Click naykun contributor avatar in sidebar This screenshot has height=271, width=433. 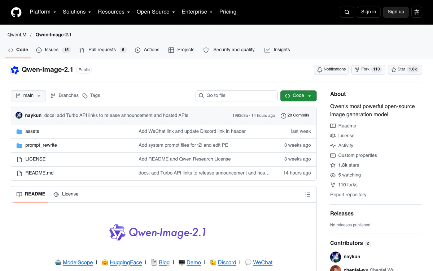pyautogui.click(x=336, y=257)
